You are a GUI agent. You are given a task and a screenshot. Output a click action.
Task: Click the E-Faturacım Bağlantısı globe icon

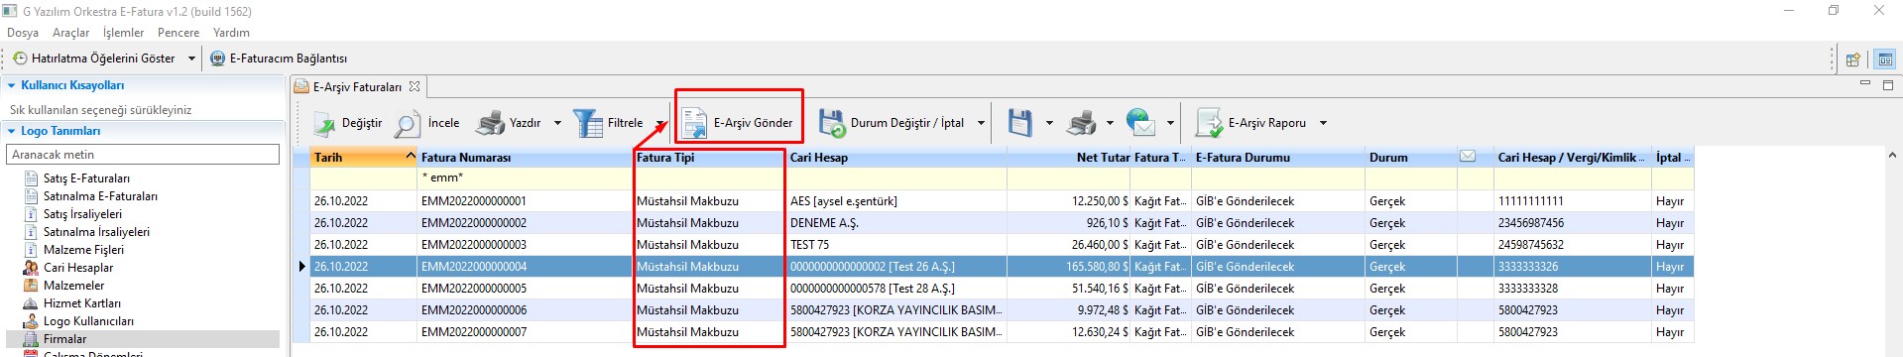pos(218,59)
